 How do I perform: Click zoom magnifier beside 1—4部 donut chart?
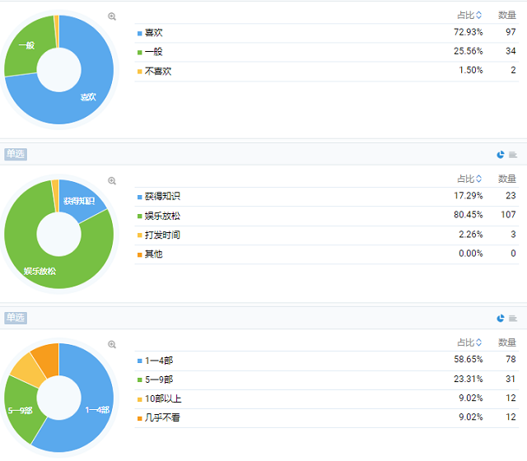[x=112, y=344]
